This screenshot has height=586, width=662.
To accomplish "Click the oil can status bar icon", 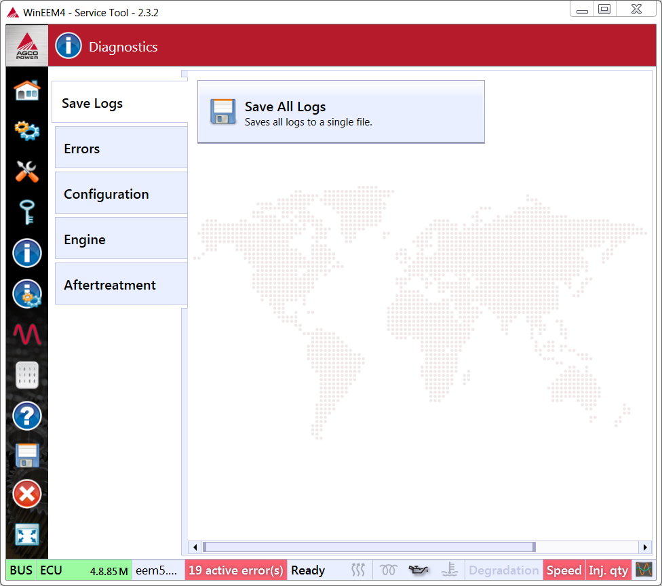I will coord(418,570).
